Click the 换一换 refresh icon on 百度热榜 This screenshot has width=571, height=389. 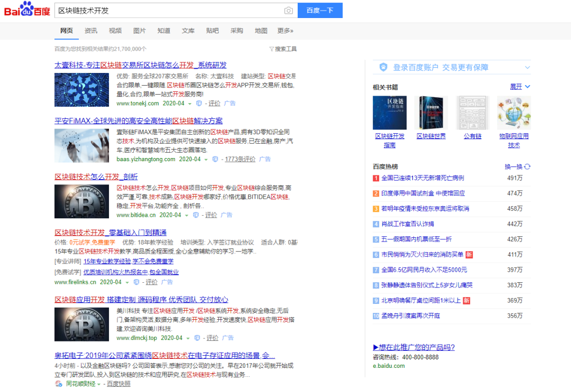tap(528, 166)
